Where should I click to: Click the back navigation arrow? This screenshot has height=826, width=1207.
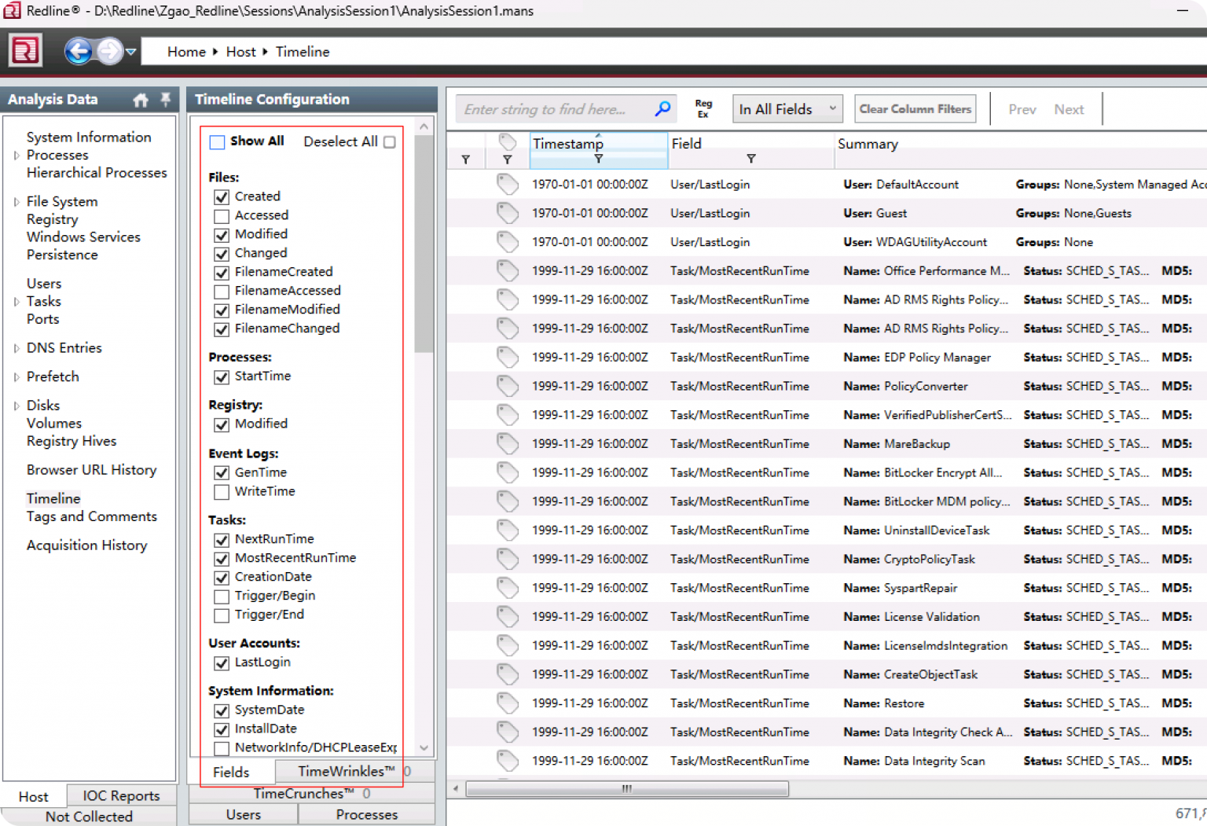[79, 50]
